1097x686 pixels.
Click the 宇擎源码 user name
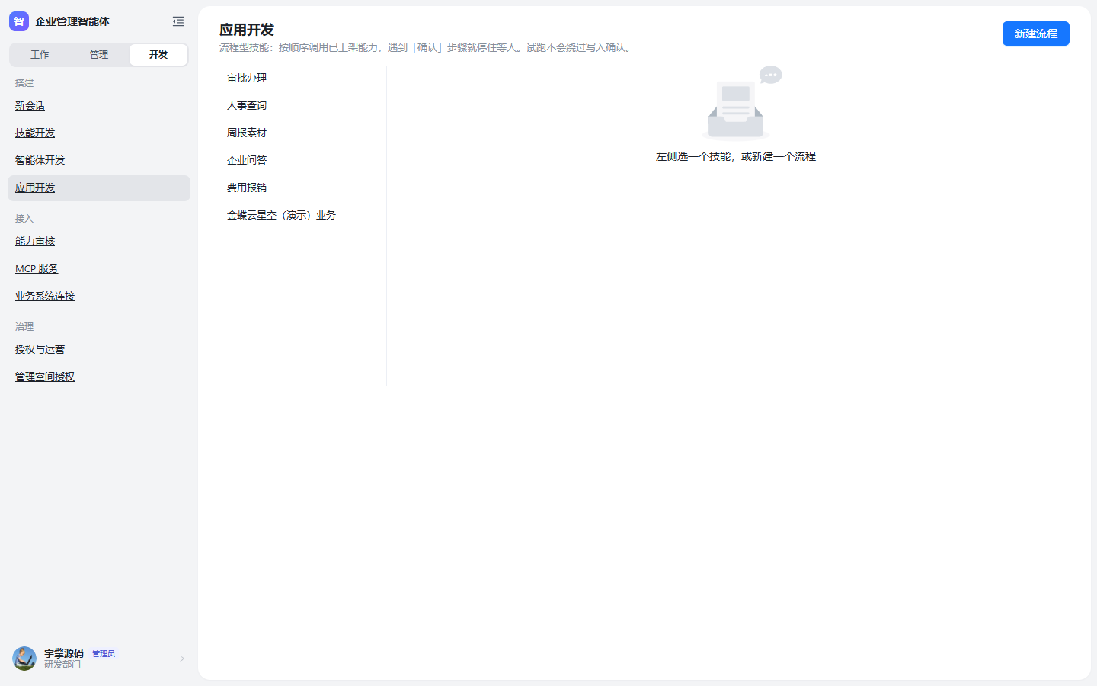tap(64, 653)
